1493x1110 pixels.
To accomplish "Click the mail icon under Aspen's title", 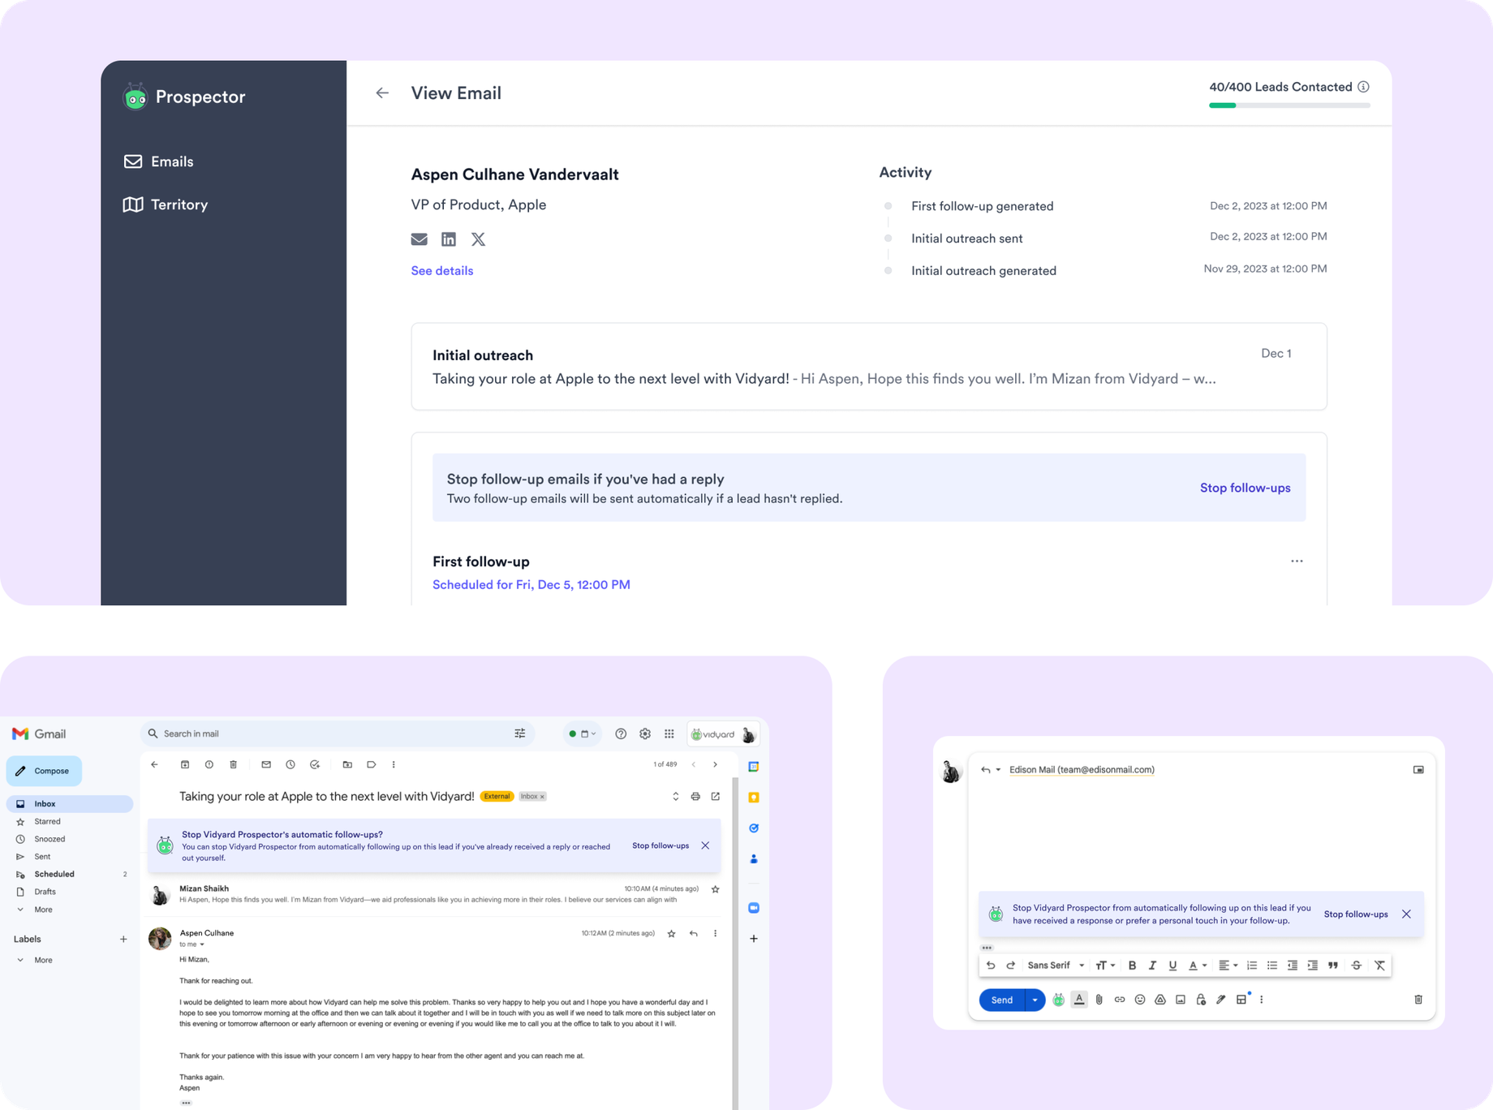I will coord(419,239).
